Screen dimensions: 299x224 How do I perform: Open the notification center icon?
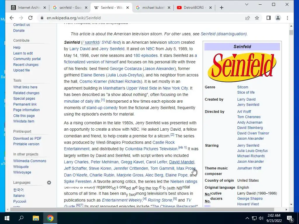coord(290,218)
